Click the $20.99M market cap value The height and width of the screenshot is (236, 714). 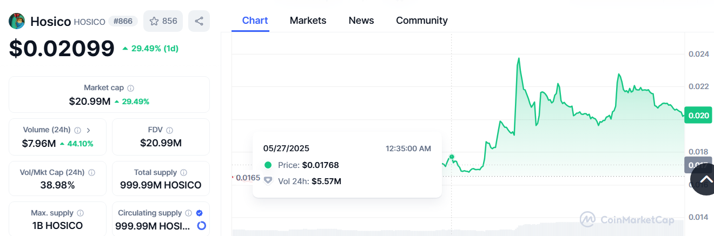(90, 102)
